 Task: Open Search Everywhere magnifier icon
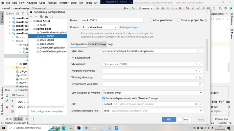pyautogui.click(x=220, y=8)
